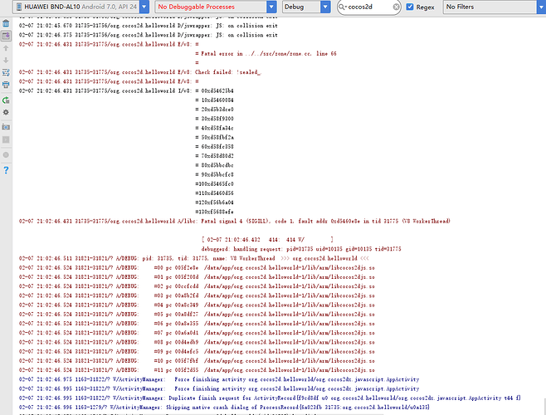Open logcat header settings gear
Image resolution: width=546 pixels, height=415 pixels.
pos(6,112)
